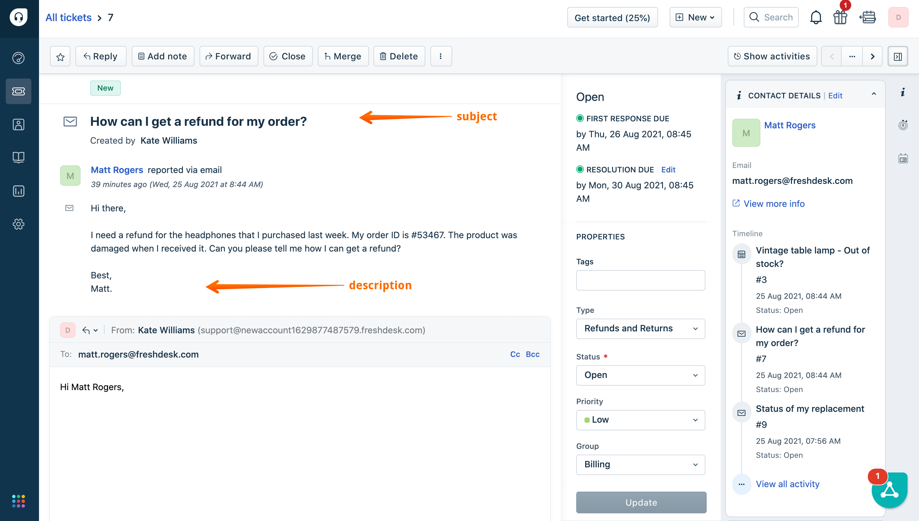Open the Freshworks app switcher dots

click(19, 501)
